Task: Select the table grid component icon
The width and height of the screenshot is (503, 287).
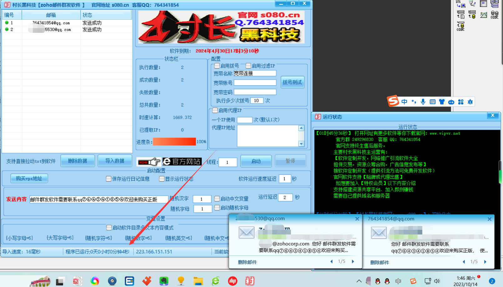Action: (484, 3)
